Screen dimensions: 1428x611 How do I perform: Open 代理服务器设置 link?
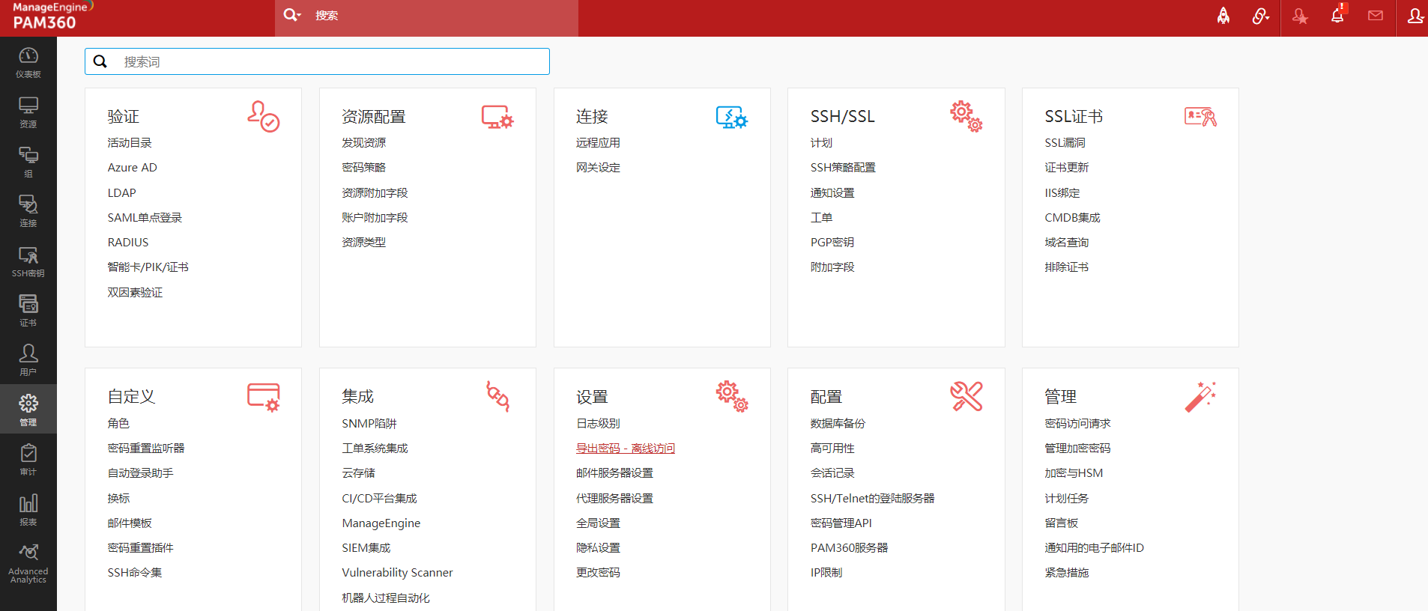click(614, 499)
